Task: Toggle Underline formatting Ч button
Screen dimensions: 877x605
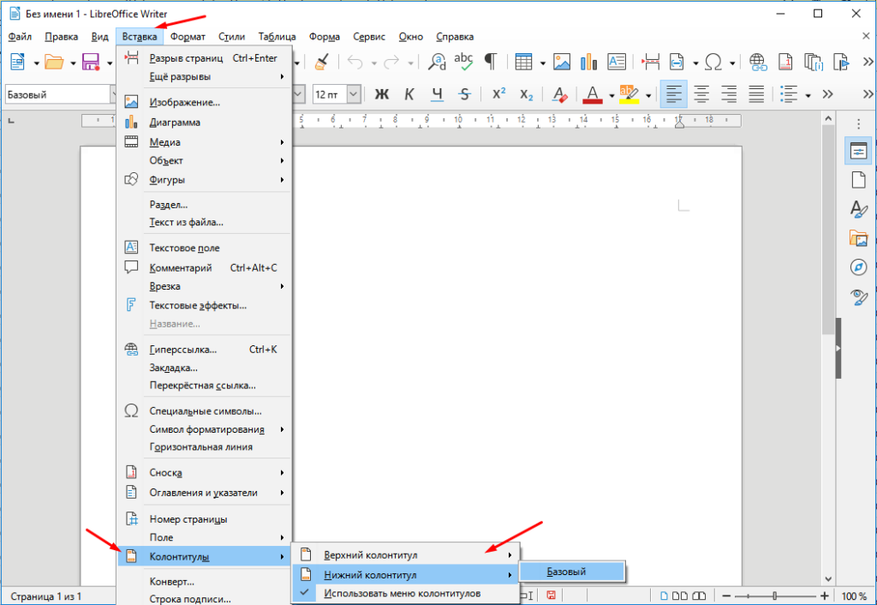Action: [x=437, y=94]
